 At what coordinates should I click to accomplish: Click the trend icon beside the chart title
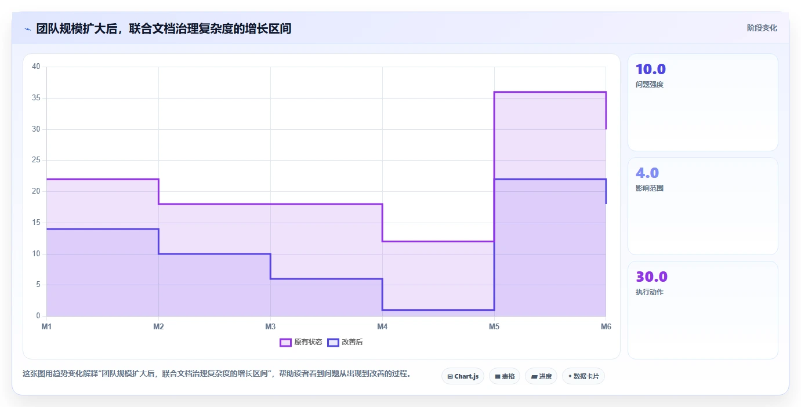[x=27, y=28]
